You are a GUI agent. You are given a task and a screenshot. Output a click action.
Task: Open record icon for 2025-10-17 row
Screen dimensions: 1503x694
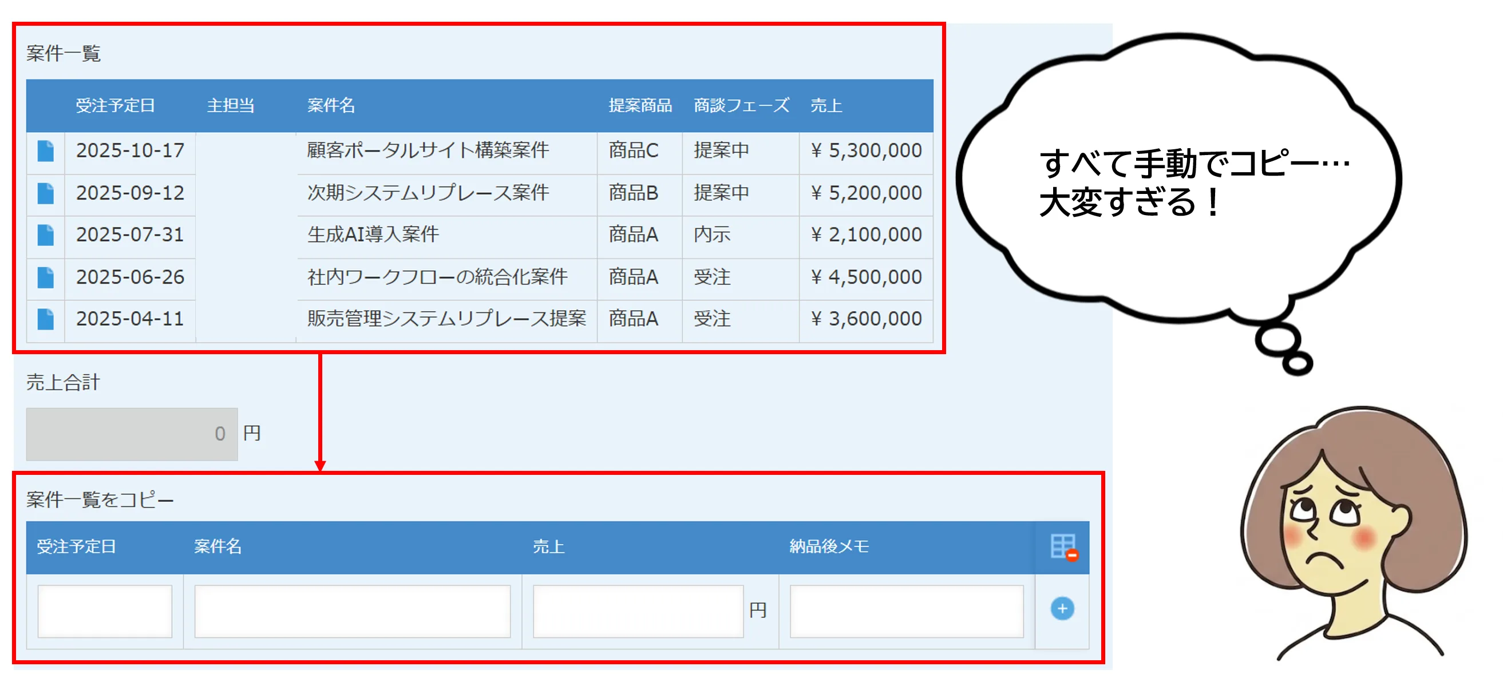46,151
